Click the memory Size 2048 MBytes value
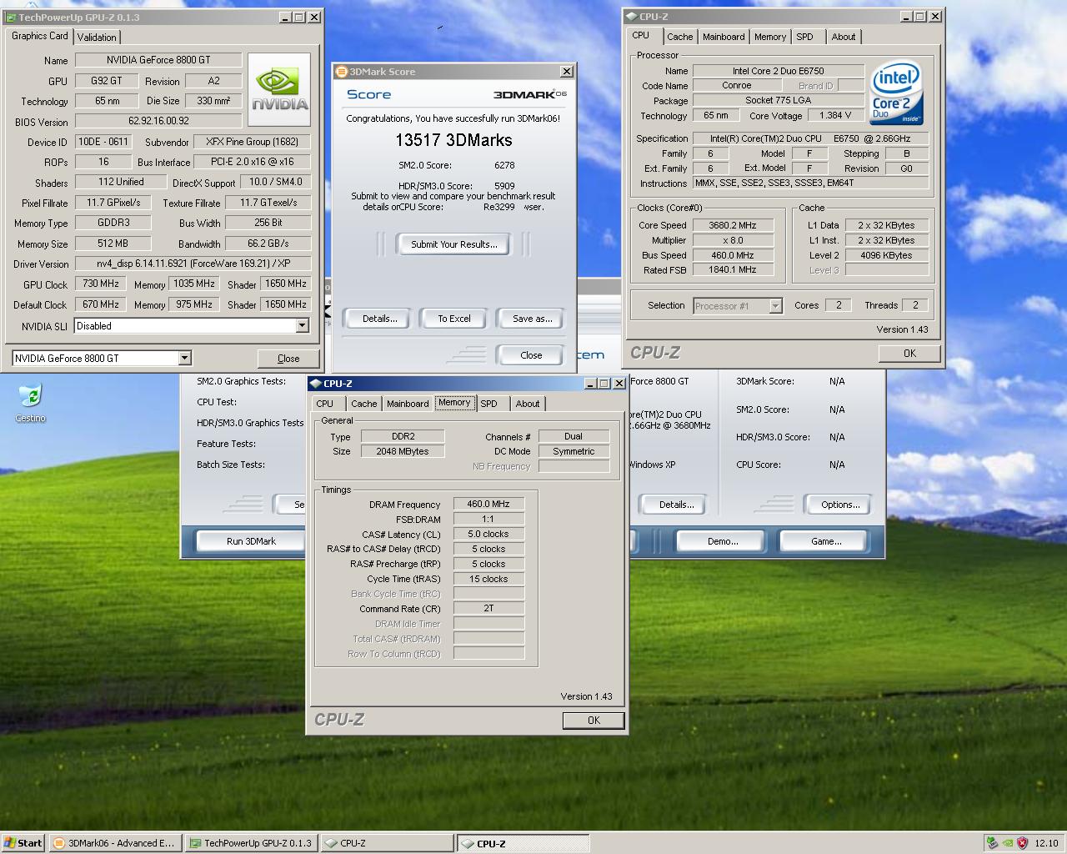The width and height of the screenshot is (1067, 854). [x=403, y=451]
